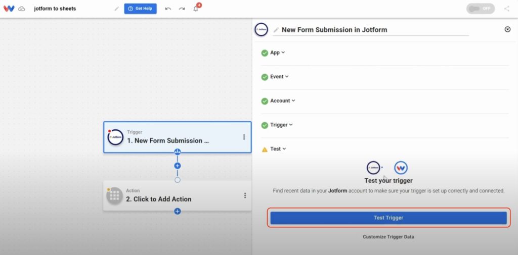Redo the last change
Screen dimensions: 518x255
[182, 9]
